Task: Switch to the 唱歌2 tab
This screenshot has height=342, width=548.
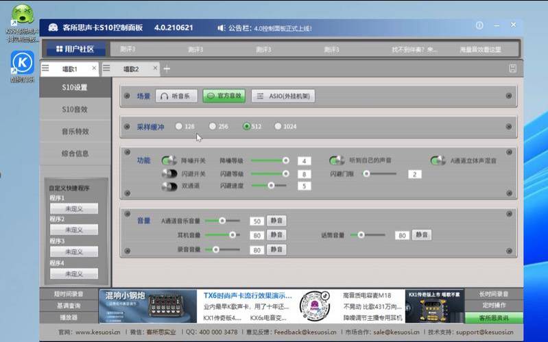Action: (130, 69)
